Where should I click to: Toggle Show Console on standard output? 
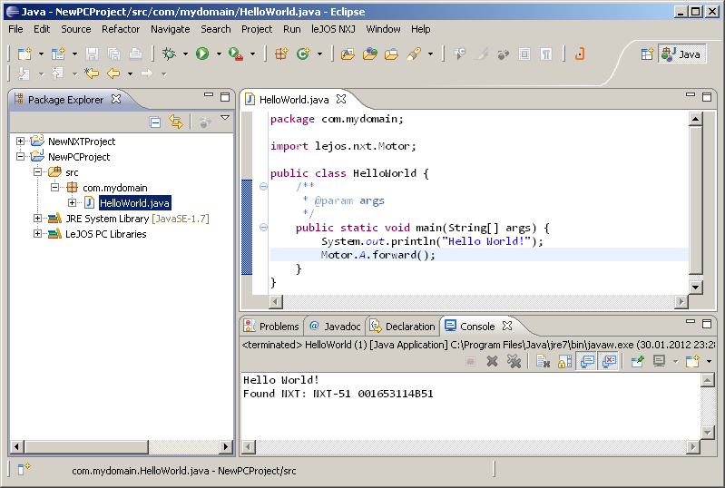click(x=587, y=361)
